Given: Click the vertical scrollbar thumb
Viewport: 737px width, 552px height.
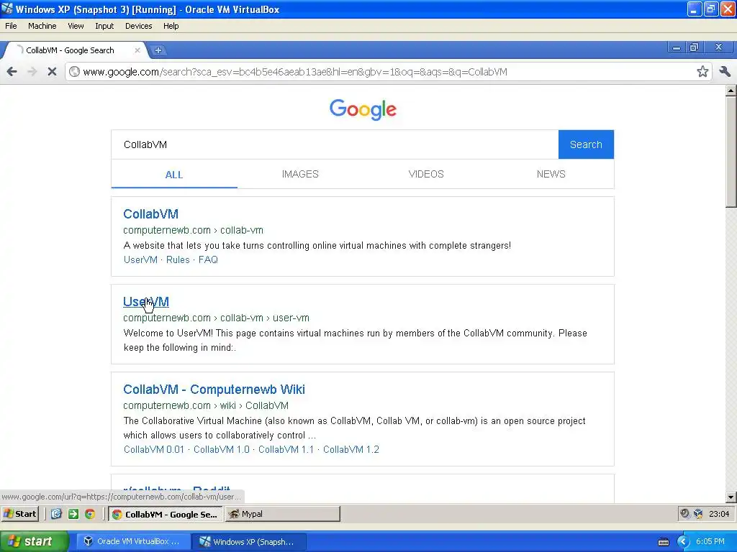Looking at the screenshot, I should [x=731, y=151].
